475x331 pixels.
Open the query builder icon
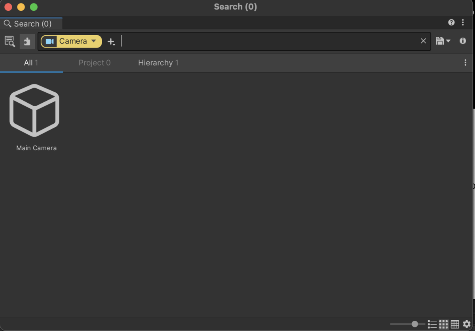click(x=10, y=41)
